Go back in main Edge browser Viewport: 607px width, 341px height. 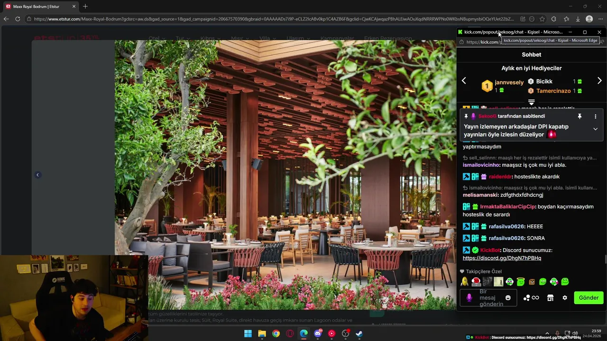click(6, 19)
